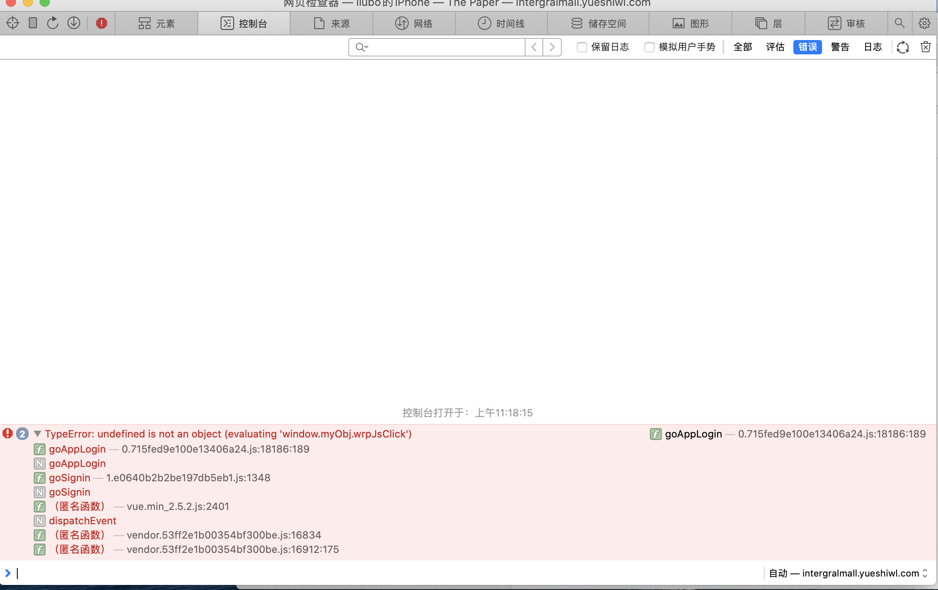Click the element selection crosshair icon
Image resolution: width=938 pixels, height=590 pixels.
[13, 23]
